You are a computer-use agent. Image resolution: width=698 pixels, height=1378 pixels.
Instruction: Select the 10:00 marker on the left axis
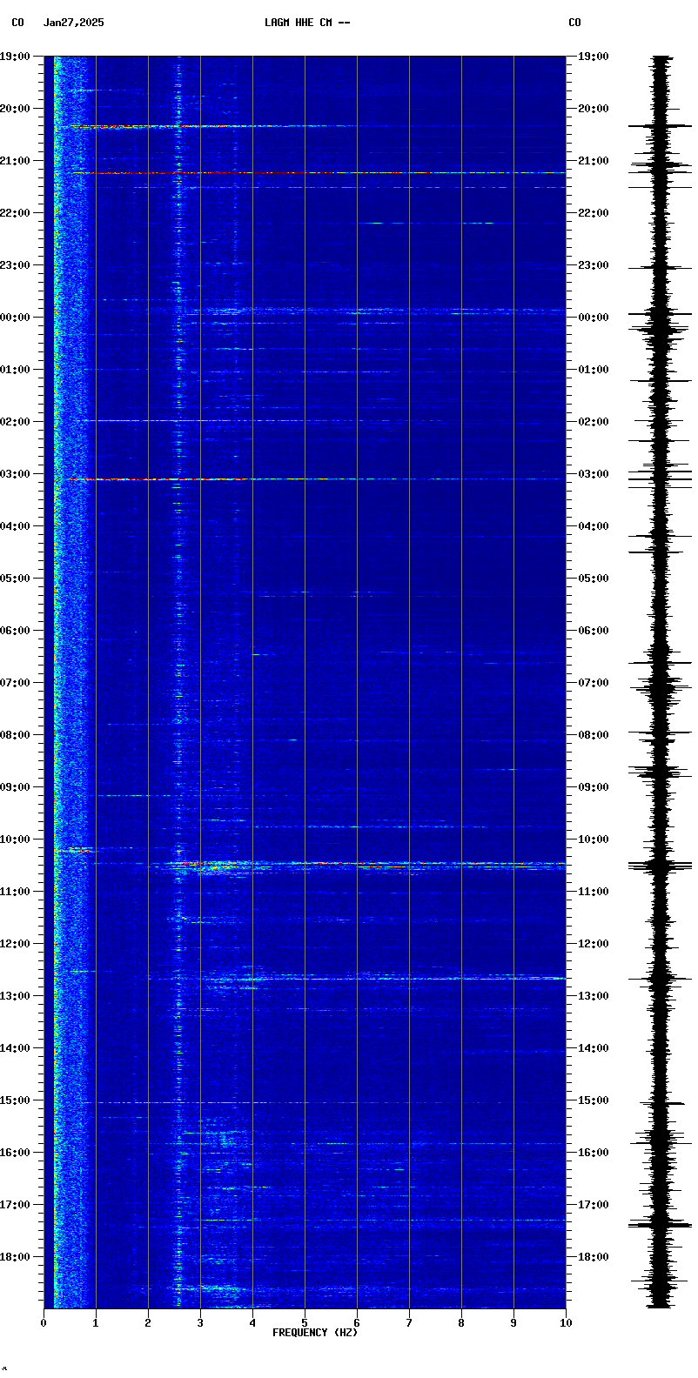coord(16,840)
